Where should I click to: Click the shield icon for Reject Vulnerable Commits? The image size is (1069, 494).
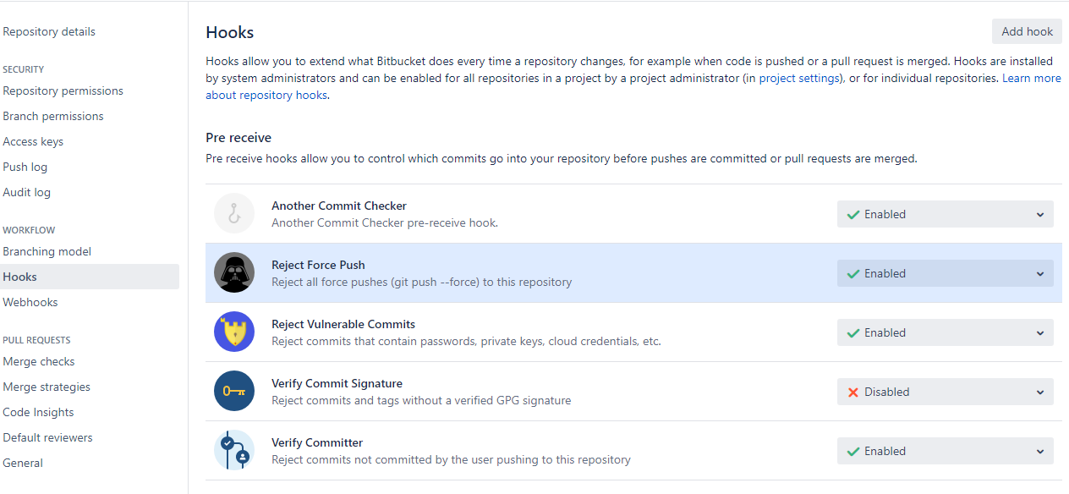point(234,332)
